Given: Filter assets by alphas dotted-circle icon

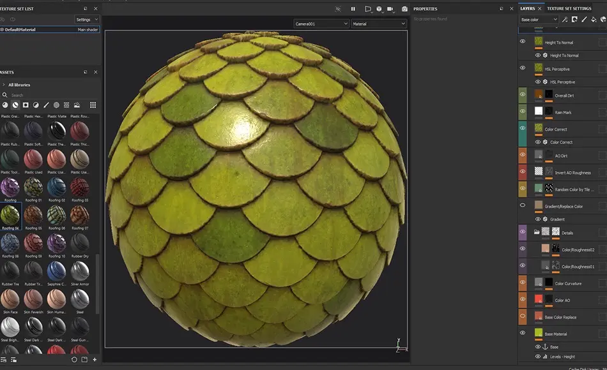Looking at the screenshot, I should 56,105.
